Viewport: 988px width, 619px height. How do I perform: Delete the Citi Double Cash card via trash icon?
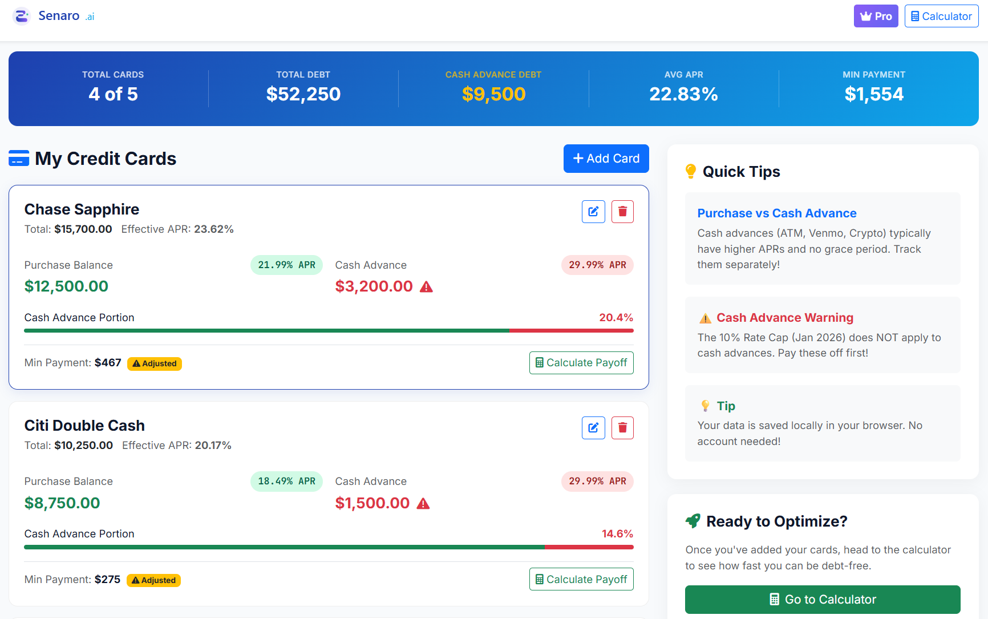click(622, 427)
